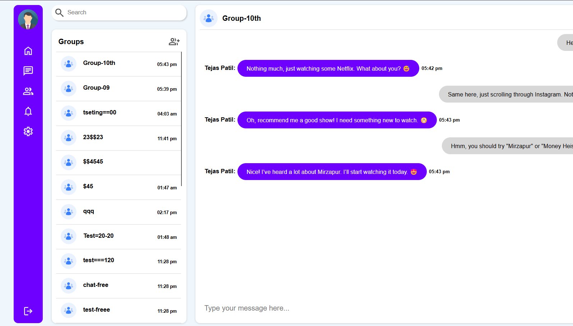573x326 pixels.
Task: Open the settings gear icon
Action: (x=28, y=132)
